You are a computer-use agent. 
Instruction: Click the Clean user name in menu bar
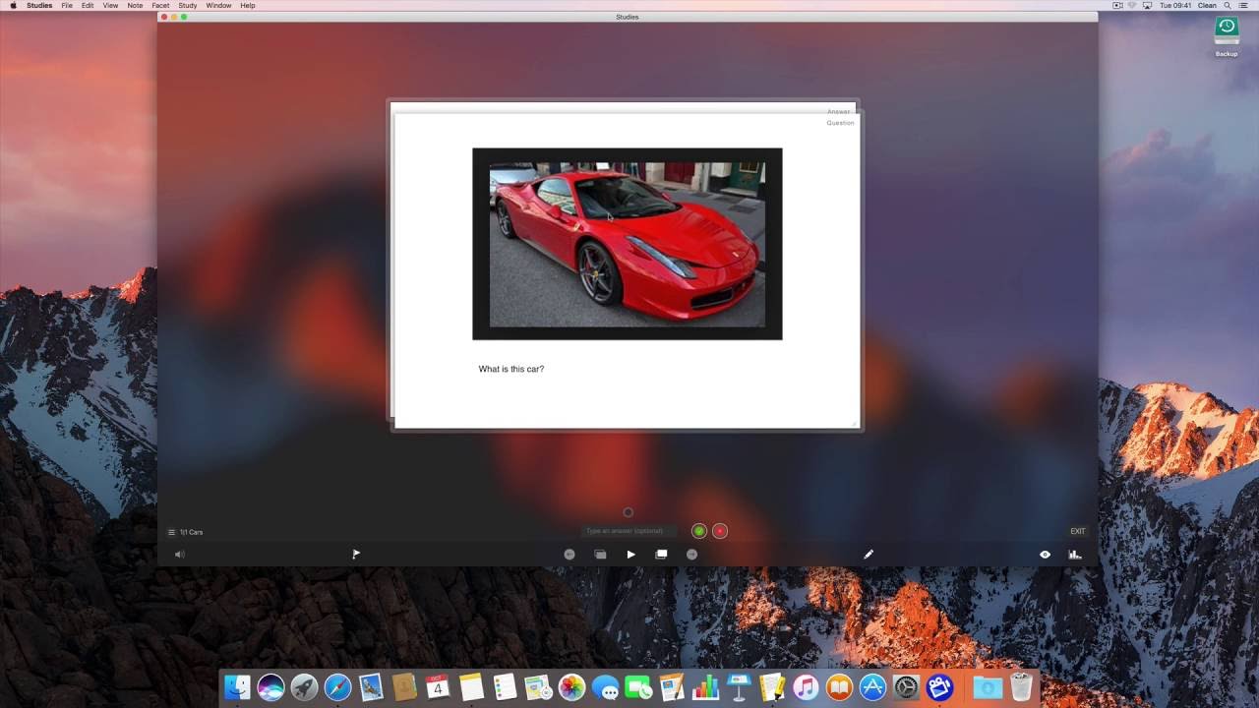[1207, 6]
